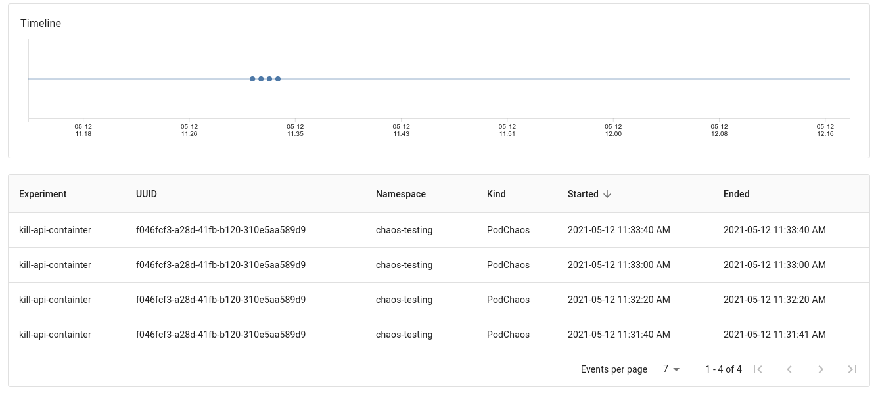Click the Experiment column header
The image size is (878, 393).
pos(43,194)
